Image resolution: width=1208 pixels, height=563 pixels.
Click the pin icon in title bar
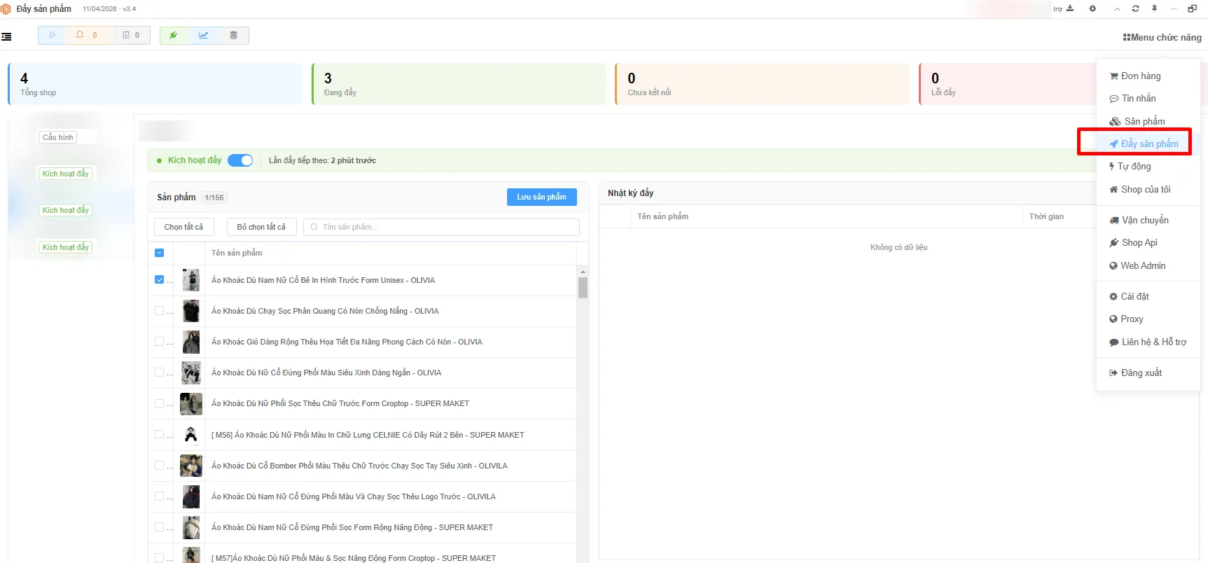click(1154, 8)
